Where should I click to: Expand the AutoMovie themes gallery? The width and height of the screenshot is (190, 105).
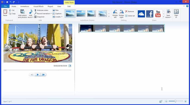click(109, 17)
